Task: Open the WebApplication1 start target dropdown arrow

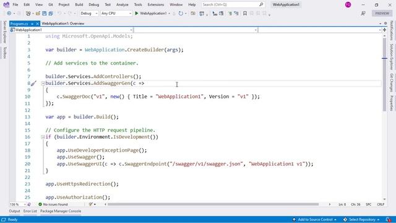Action: 169,14
